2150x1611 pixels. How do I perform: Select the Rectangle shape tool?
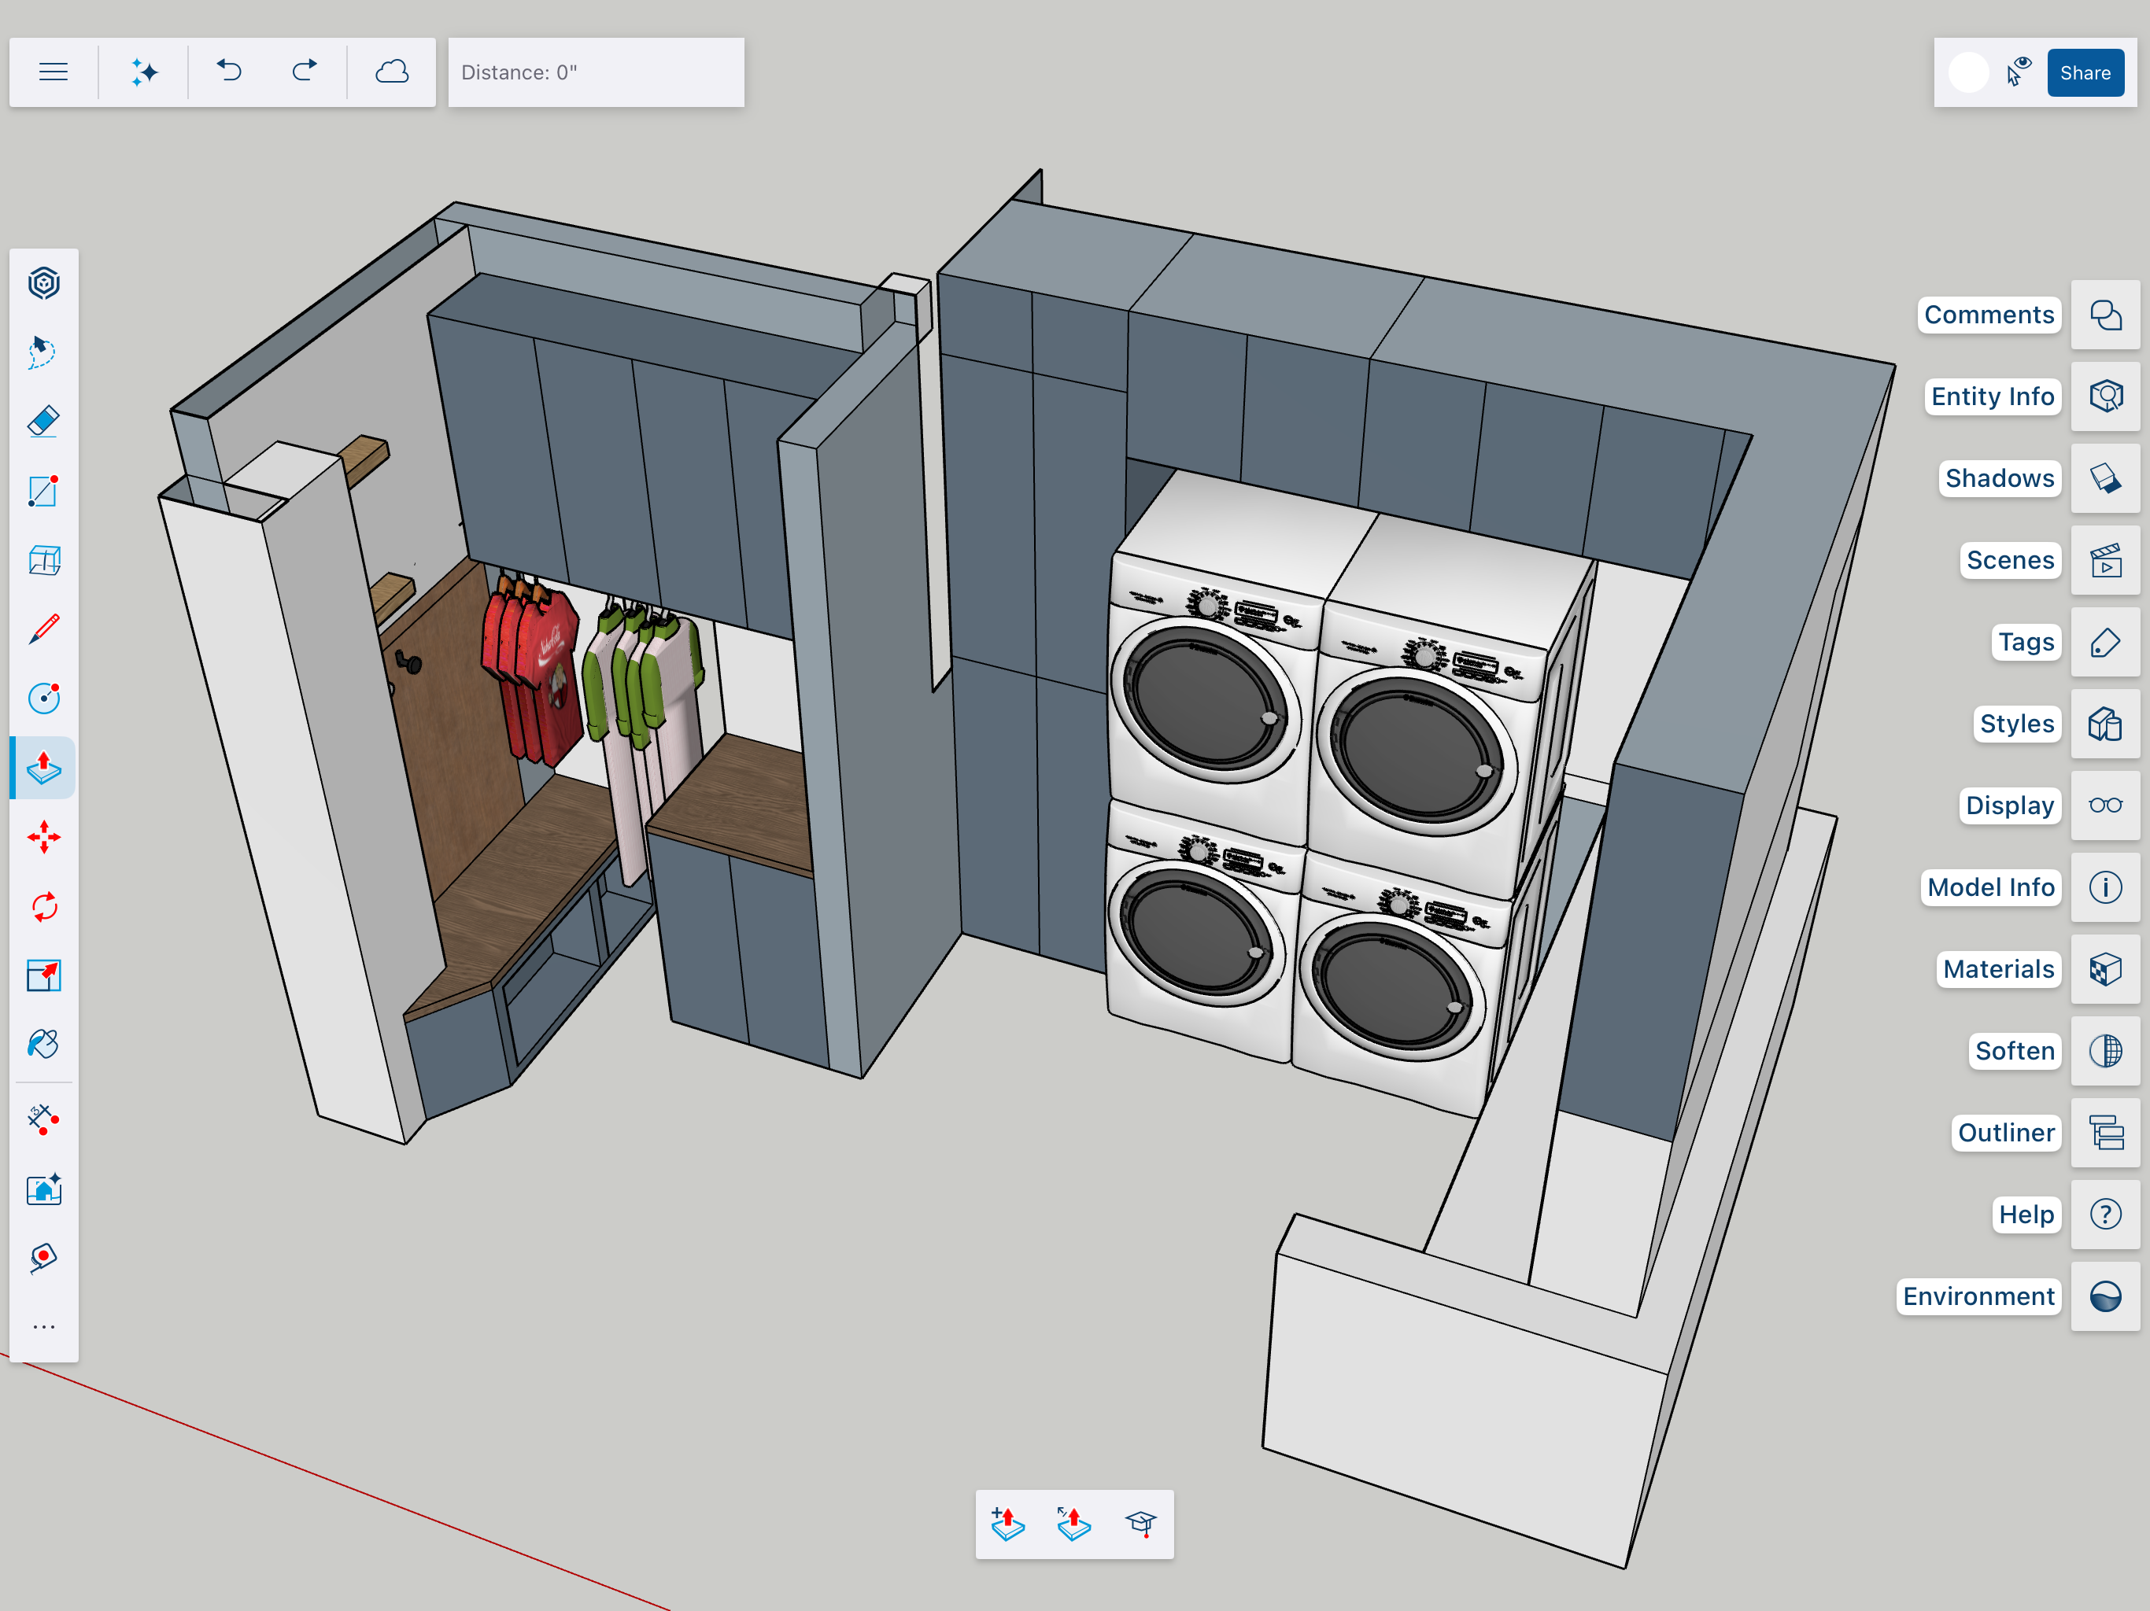pyautogui.click(x=44, y=492)
